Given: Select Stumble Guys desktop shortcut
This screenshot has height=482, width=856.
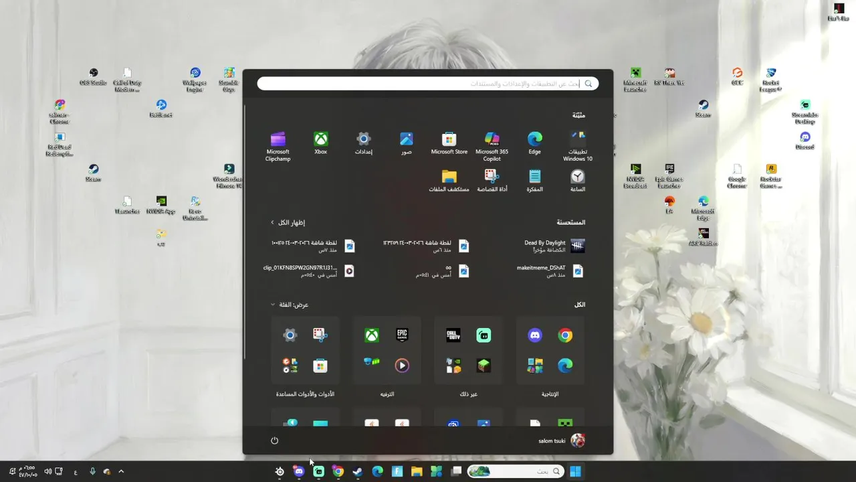Looking at the screenshot, I should point(229,80).
